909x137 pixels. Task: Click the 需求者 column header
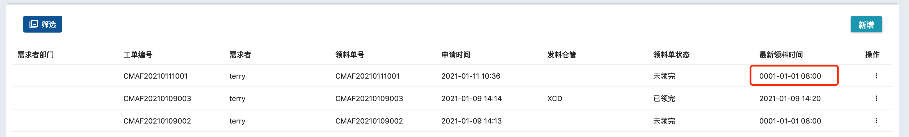click(240, 55)
